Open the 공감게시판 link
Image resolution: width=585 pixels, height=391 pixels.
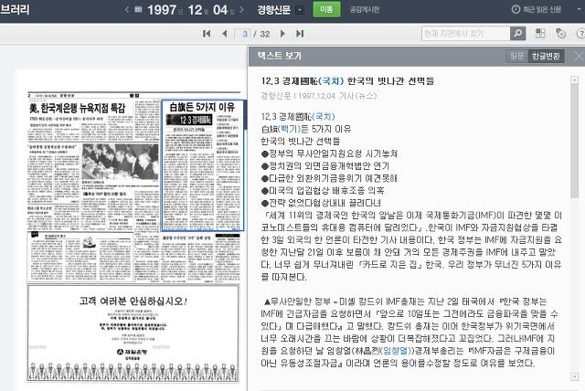[x=365, y=10]
